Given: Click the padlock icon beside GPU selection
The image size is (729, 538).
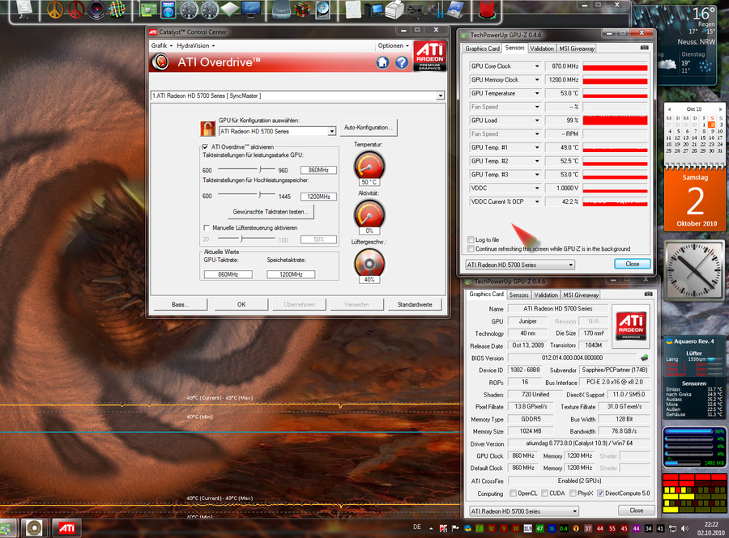Looking at the screenshot, I should [x=207, y=129].
